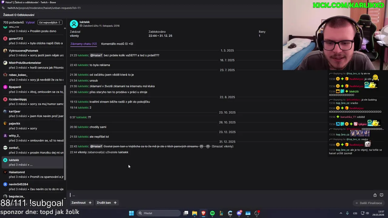Viewport: 388px width, 218px height.
Task: Click scroll-up arrow of request list
Action: [x=65, y=28]
